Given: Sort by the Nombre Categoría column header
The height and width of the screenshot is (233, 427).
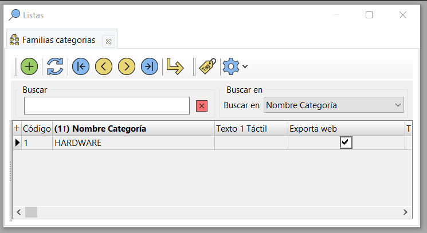Looking at the screenshot, I should tap(134, 129).
